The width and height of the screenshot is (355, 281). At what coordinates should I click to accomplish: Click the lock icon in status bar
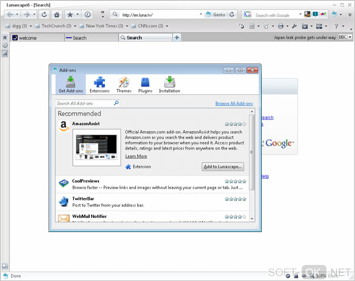point(296,275)
